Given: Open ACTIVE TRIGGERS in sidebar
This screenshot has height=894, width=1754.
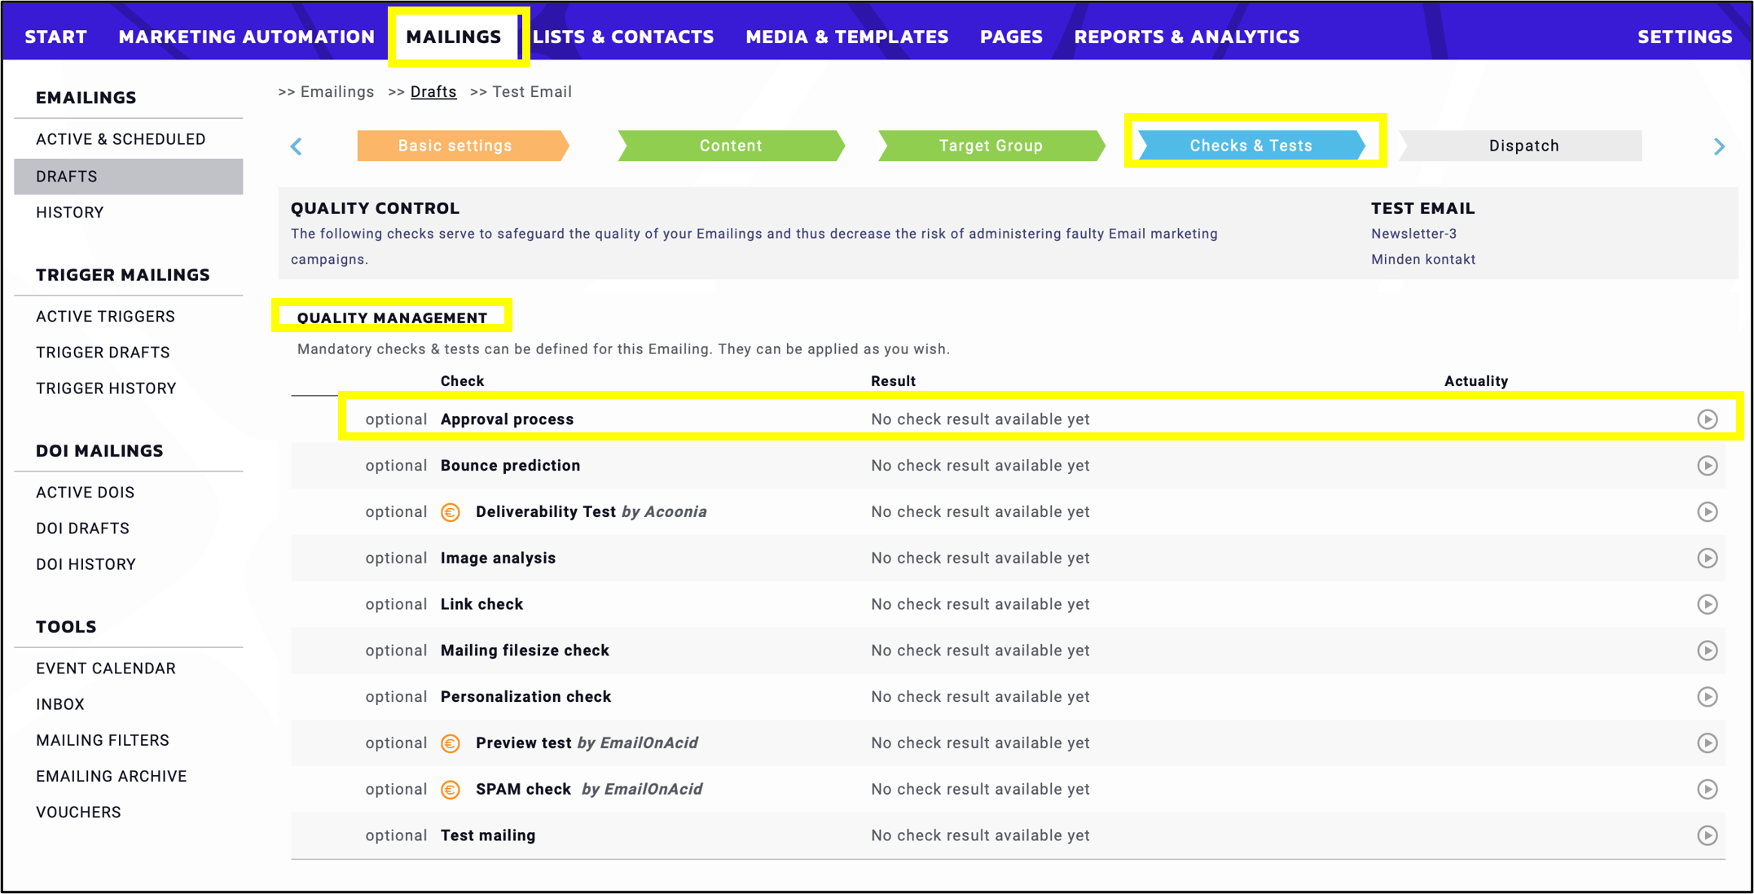Looking at the screenshot, I should click(106, 317).
